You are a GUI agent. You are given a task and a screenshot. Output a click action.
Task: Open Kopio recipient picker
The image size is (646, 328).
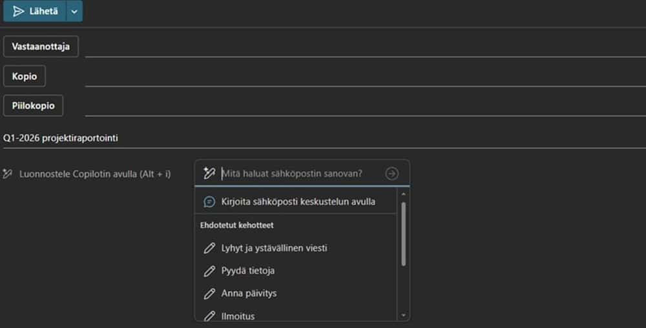tap(25, 76)
